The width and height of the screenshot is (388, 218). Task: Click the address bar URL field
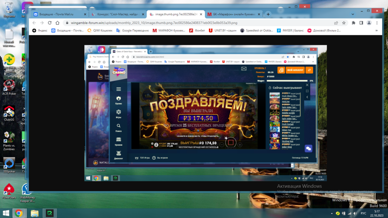pyautogui.click(x=194, y=23)
